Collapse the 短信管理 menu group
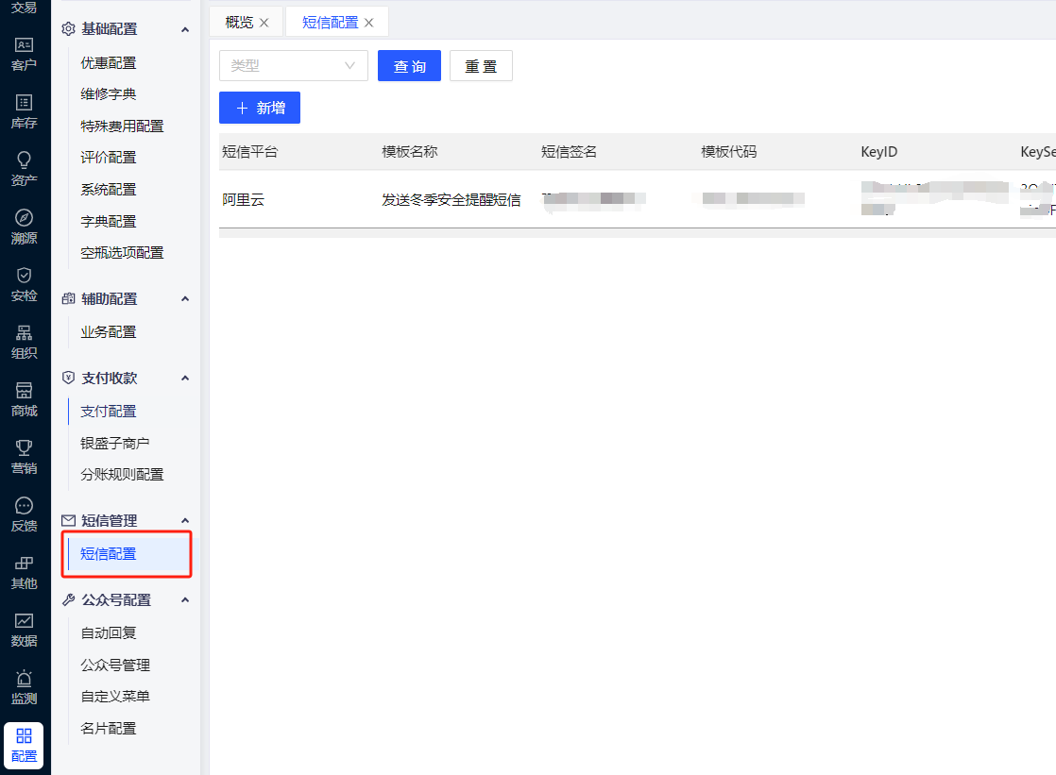Viewport: 1056px width, 775px height. (x=185, y=521)
